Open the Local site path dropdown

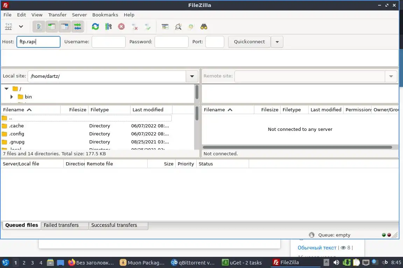click(x=192, y=76)
